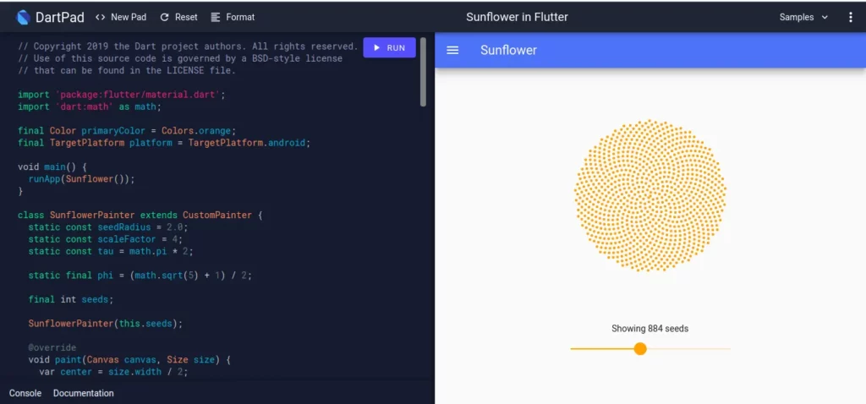Click the 'static final phi' code line
866x404 pixels.
[140, 276]
